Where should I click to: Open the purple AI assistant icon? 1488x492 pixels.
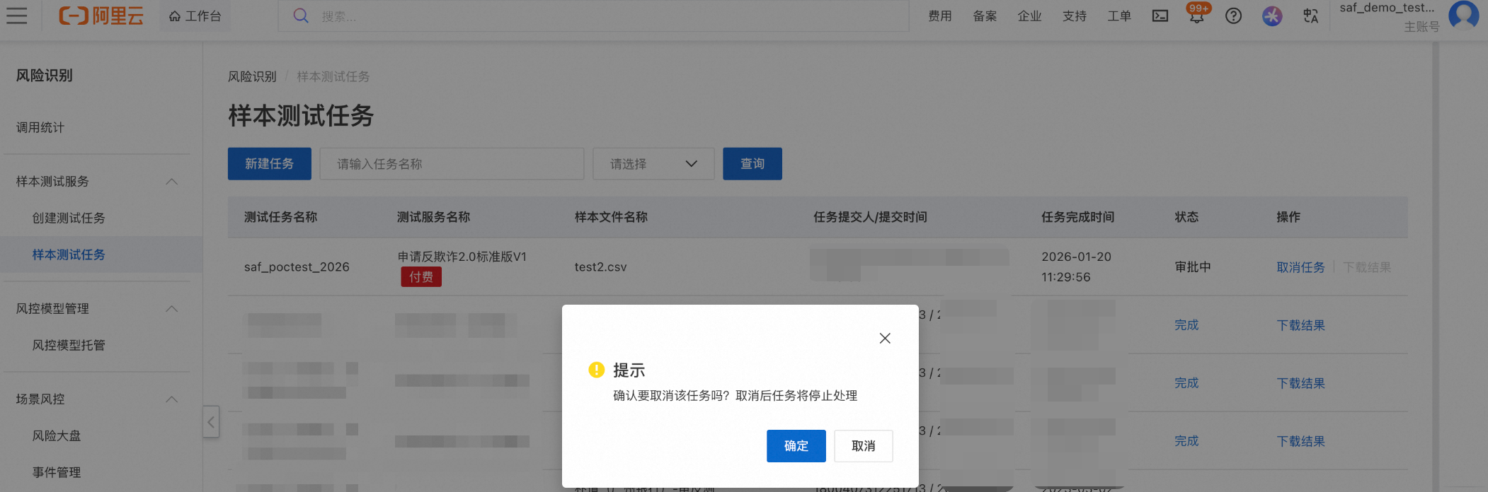pos(1272,16)
